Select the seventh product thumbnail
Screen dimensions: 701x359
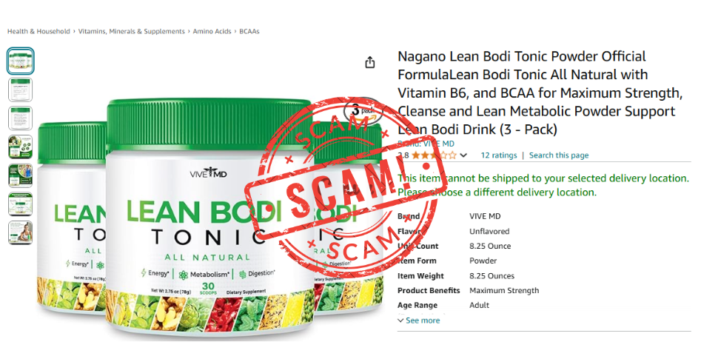click(x=20, y=232)
